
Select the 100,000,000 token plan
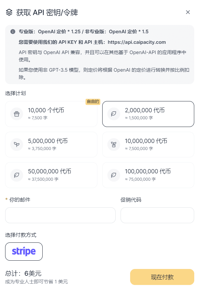coord(148,175)
